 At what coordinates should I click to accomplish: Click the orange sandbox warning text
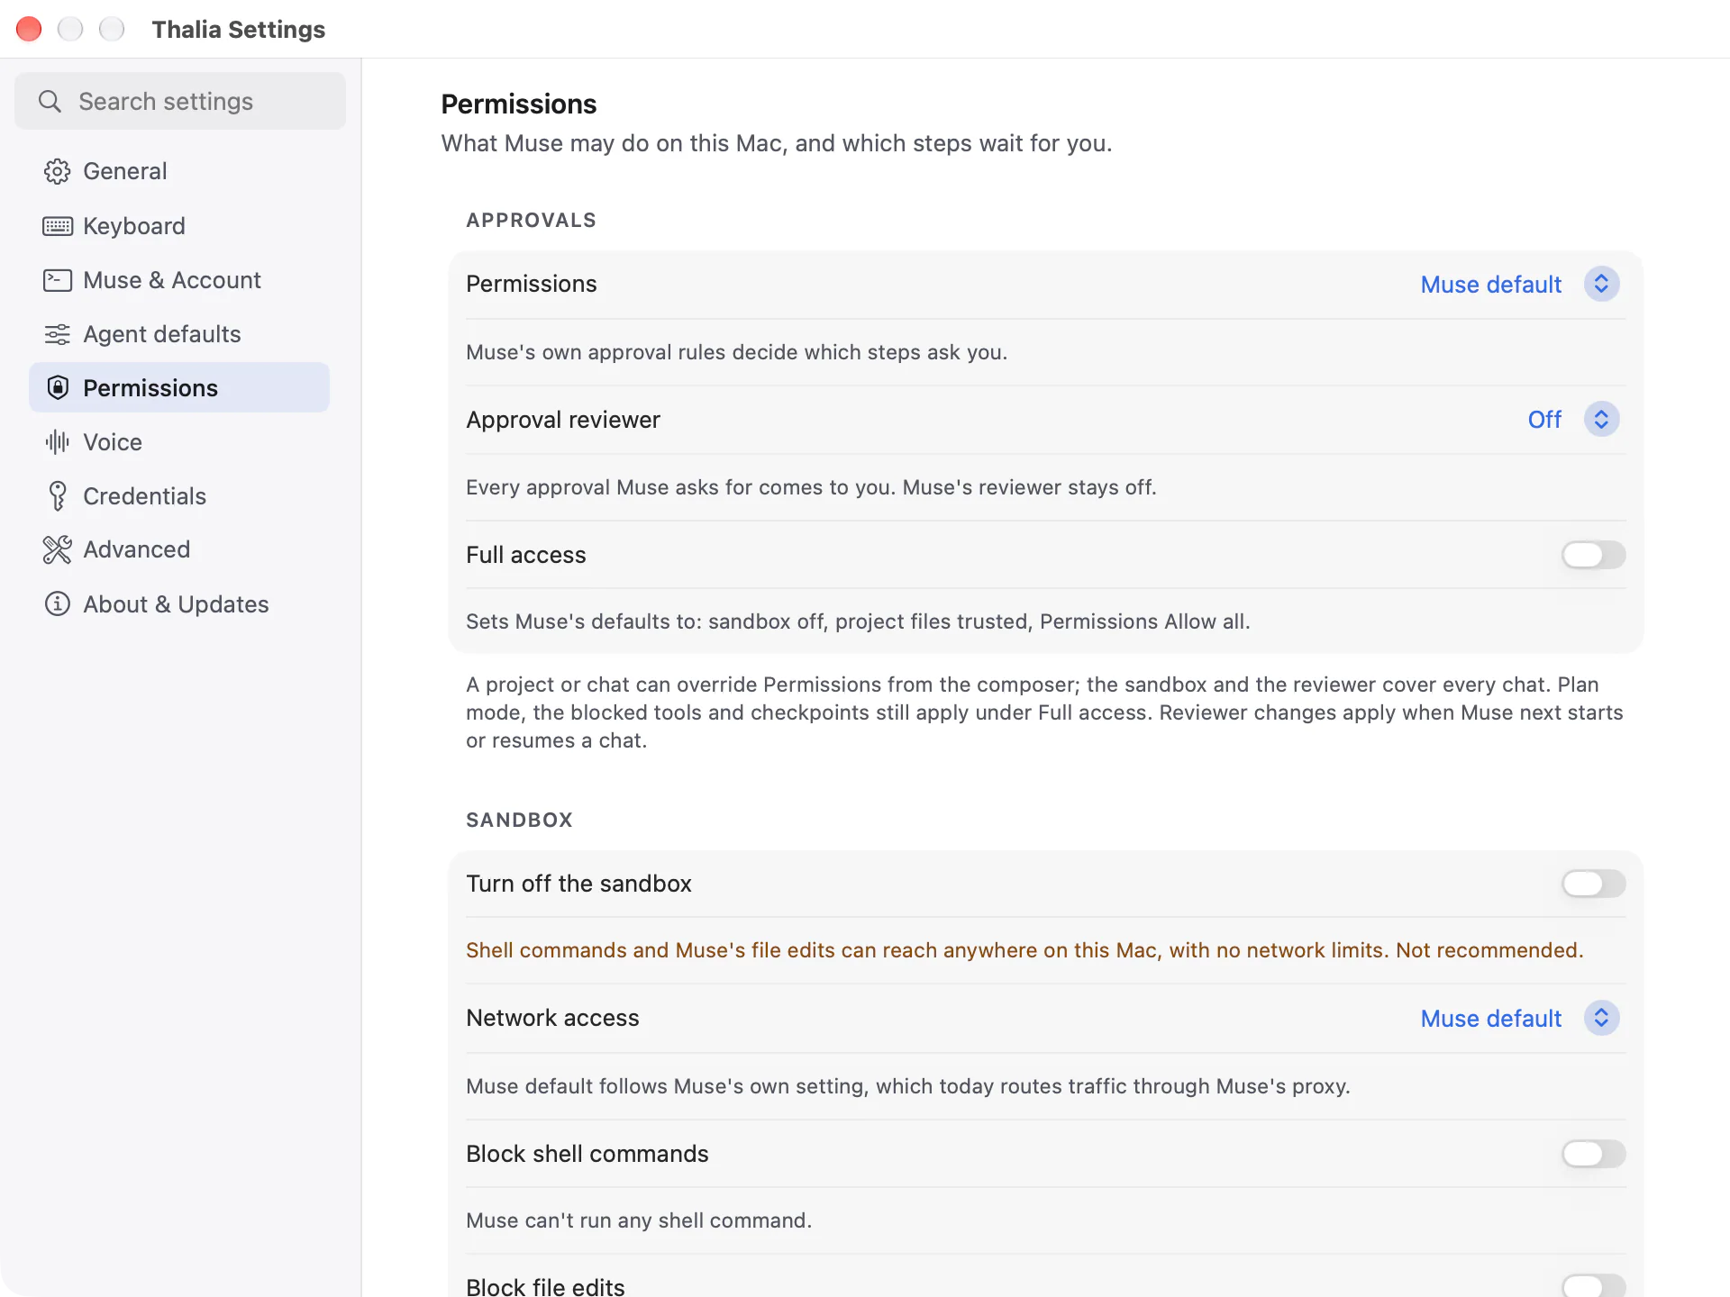[1024, 950]
